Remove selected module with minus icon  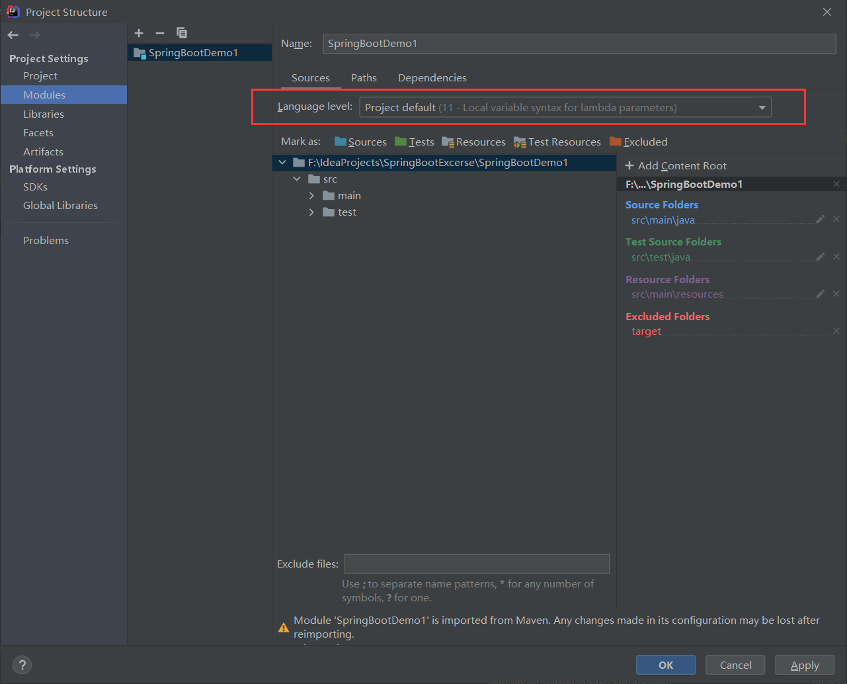point(160,33)
